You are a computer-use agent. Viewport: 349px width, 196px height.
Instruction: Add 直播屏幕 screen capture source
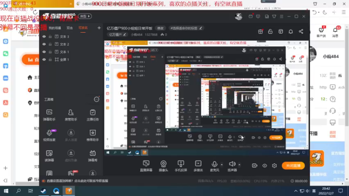146,166
